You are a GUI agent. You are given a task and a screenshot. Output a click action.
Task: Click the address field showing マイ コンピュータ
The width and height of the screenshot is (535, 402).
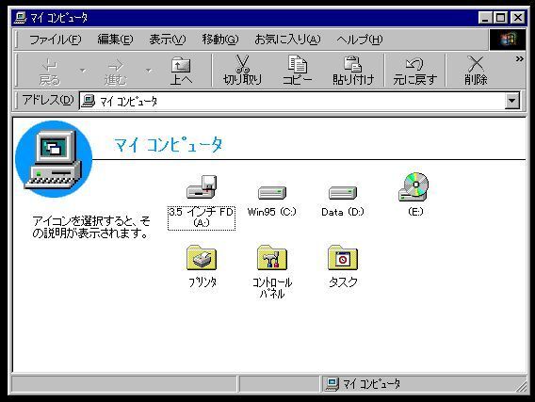[x=292, y=101]
